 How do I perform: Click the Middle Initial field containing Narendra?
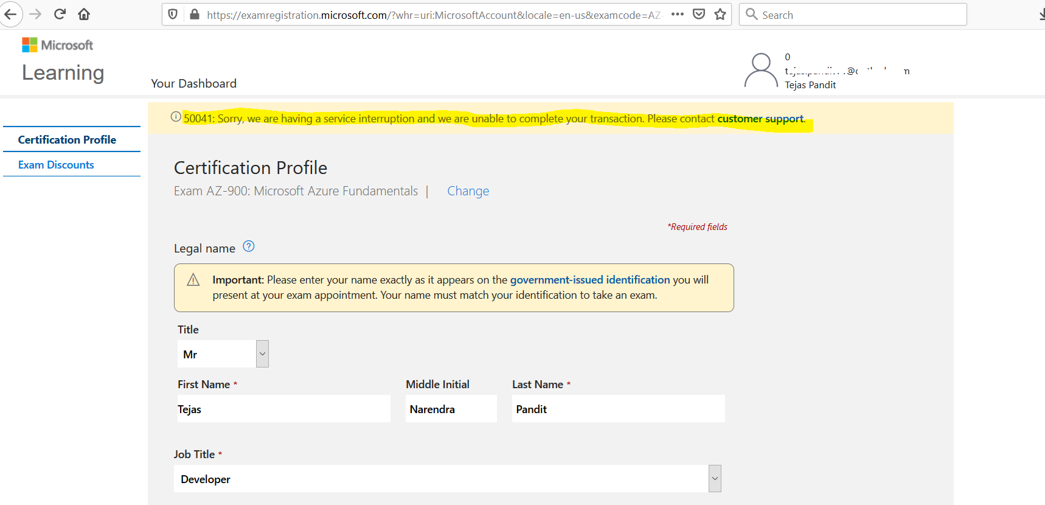pyautogui.click(x=451, y=409)
